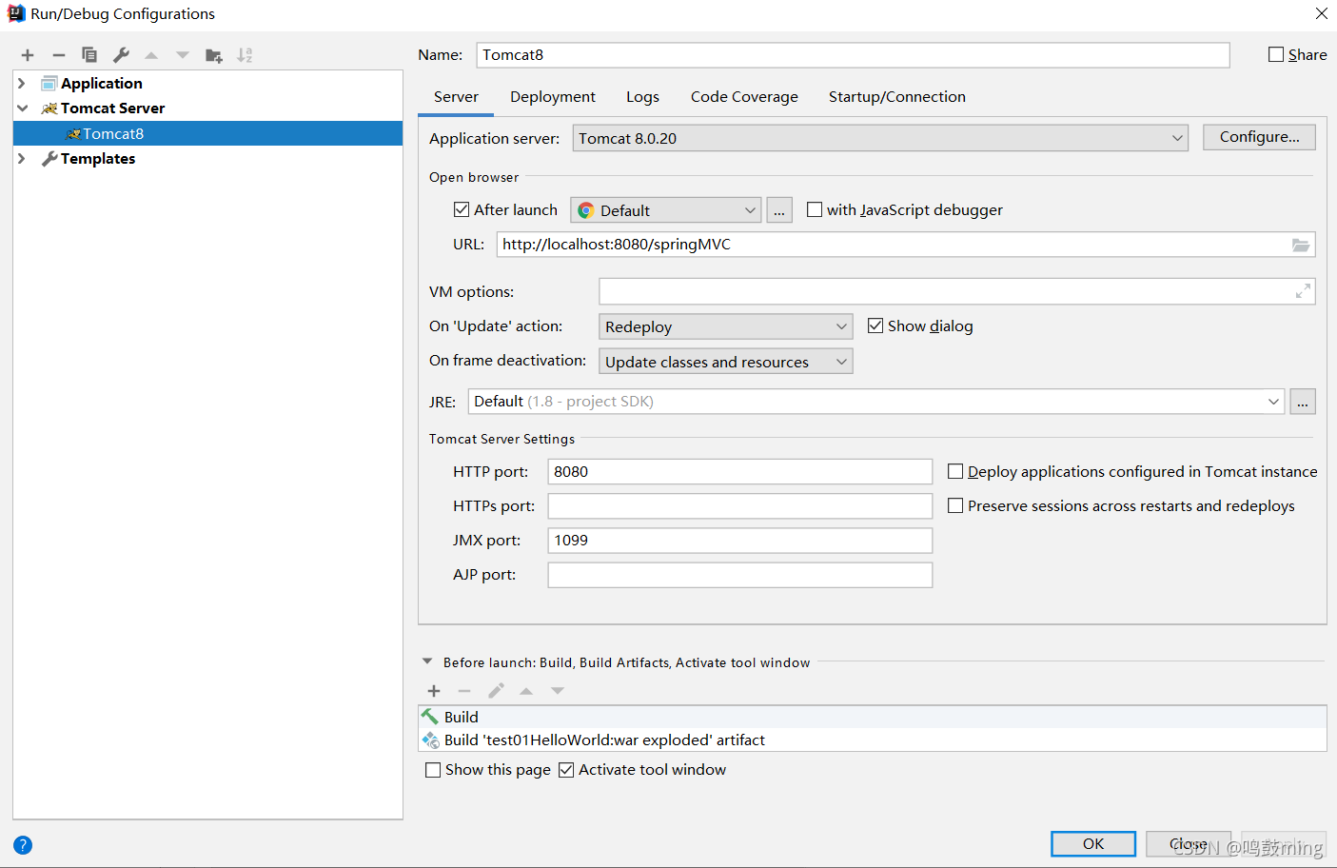This screenshot has height=868, width=1337.
Task: Enable Preserve sessions across restarts and redeploys
Action: tap(955, 505)
